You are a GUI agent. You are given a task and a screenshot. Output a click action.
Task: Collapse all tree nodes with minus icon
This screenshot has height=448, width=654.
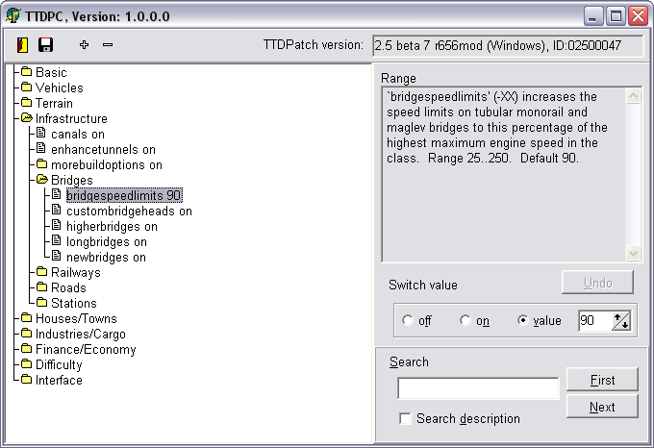pos(108,44)
